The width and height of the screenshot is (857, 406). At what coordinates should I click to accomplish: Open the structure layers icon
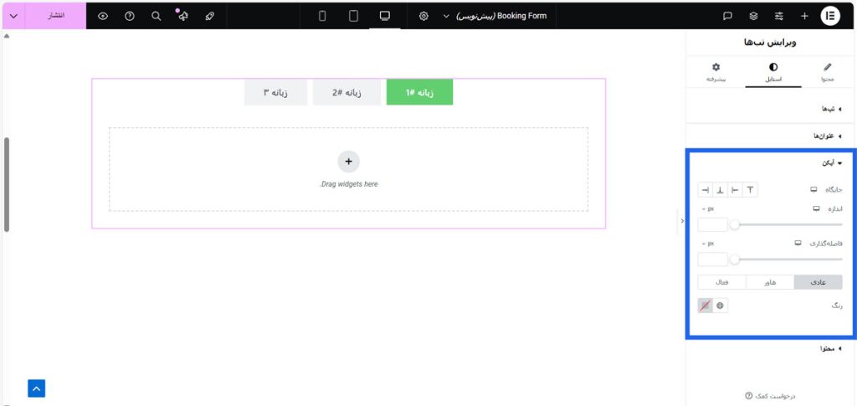[753, 16]
